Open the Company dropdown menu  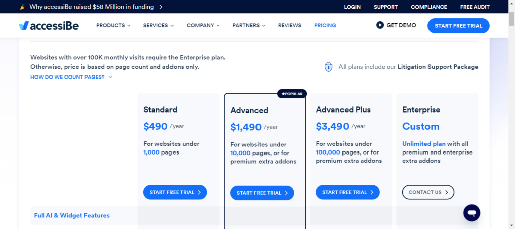point(203,25)
